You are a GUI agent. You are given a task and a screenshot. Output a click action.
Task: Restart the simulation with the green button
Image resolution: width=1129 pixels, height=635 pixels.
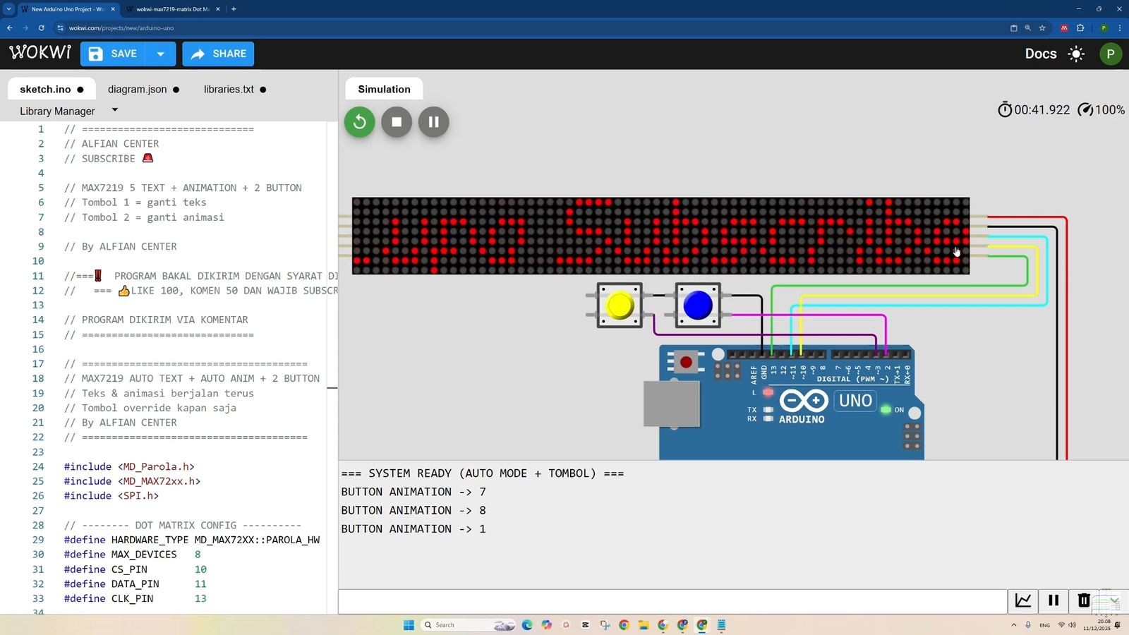click(359, 122)
